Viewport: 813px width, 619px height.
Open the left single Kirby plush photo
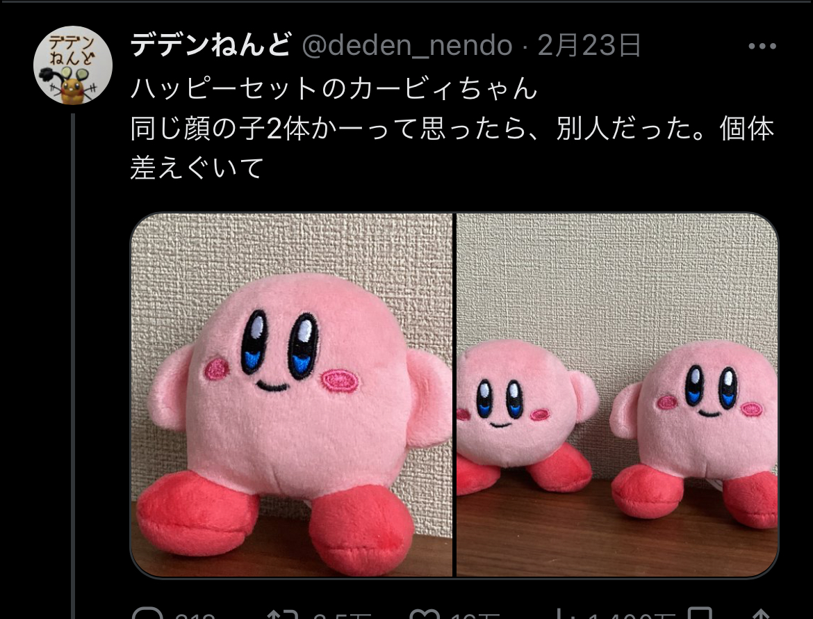(291, 394)
